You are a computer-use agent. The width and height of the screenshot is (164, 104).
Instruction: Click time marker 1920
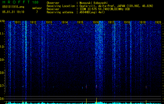pyautogui.click(x=158, y=22)
